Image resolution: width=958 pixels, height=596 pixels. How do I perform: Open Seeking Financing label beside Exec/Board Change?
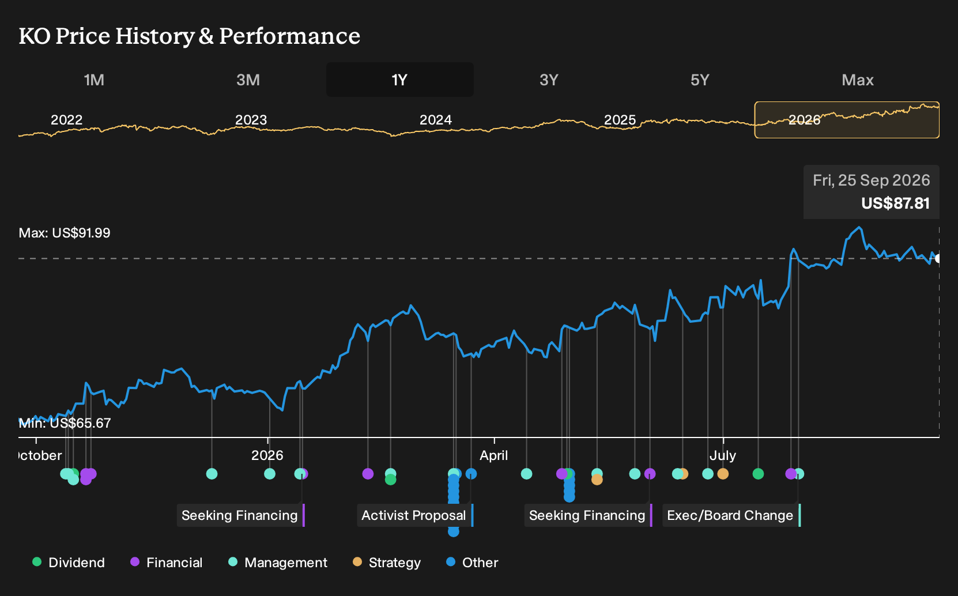pyautogui.click(x=589, y=515)
